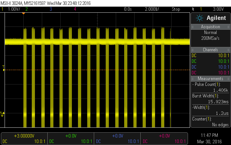Select the pink channel 4 +0.0V softkey
The width and height of the screenshot is (231, 145).
click(x=164, y=138)
